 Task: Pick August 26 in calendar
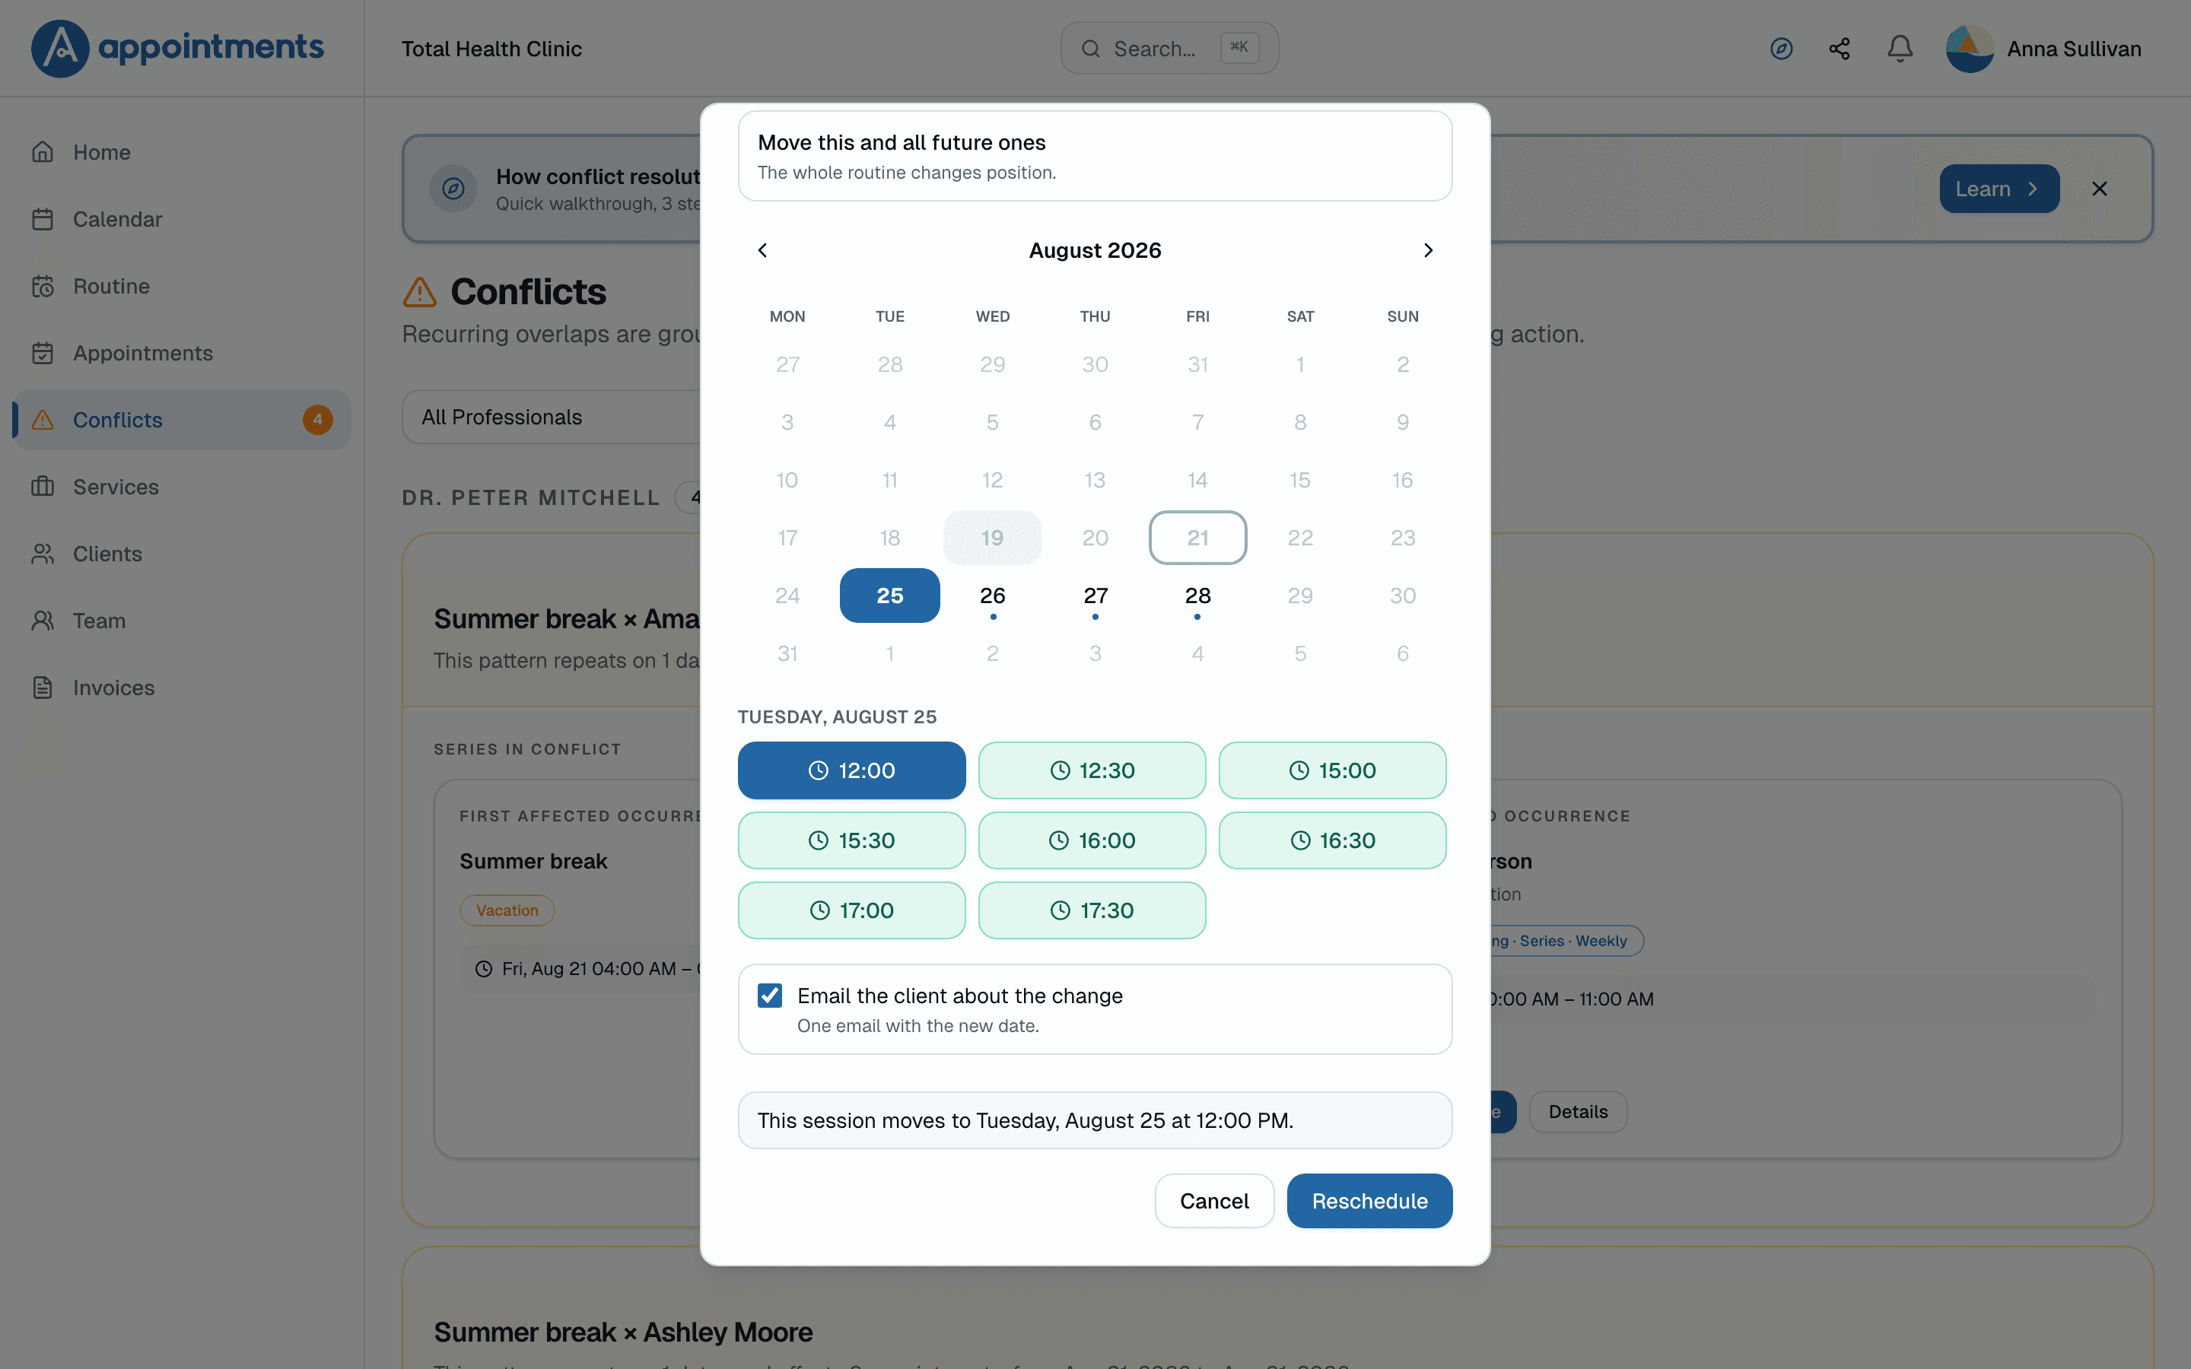[x=992, y=596]
